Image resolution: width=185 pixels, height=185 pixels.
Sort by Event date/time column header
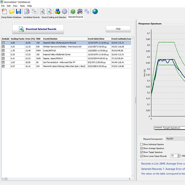tap(99, 39)
